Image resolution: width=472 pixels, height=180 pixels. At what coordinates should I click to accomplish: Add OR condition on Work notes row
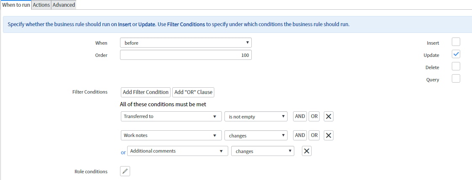314,135
